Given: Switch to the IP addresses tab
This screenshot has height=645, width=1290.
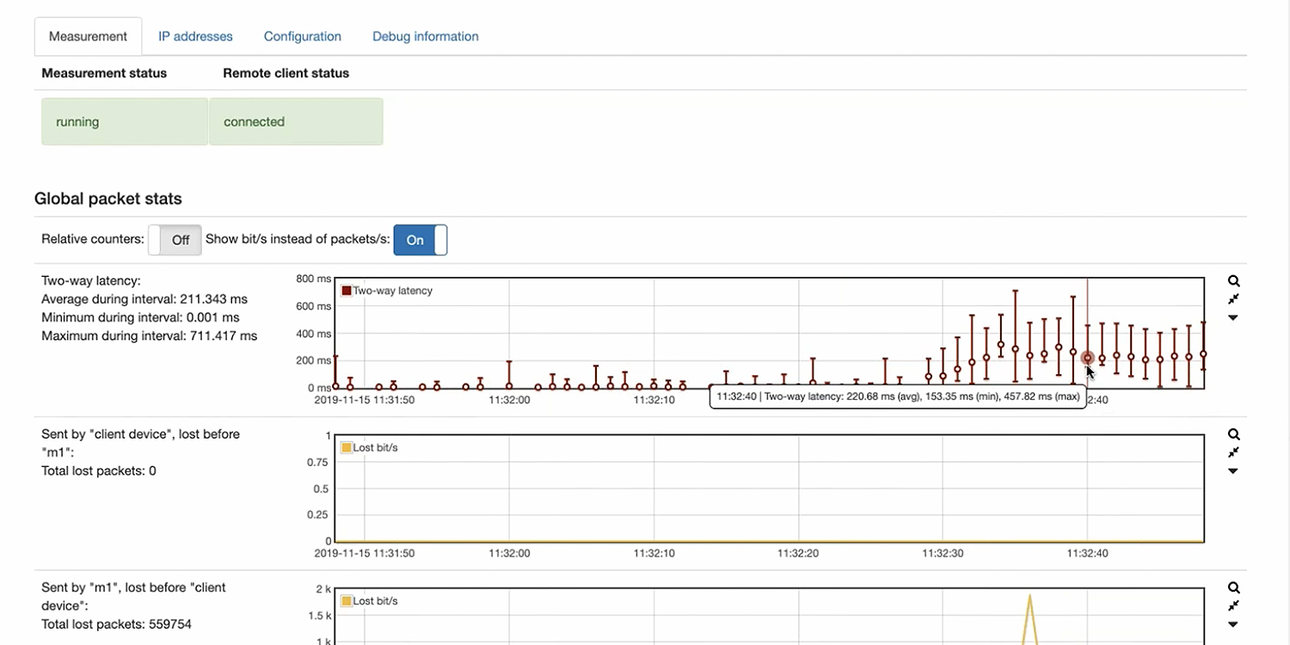Looking at the screenshot, I should click(x=195, y=36).
